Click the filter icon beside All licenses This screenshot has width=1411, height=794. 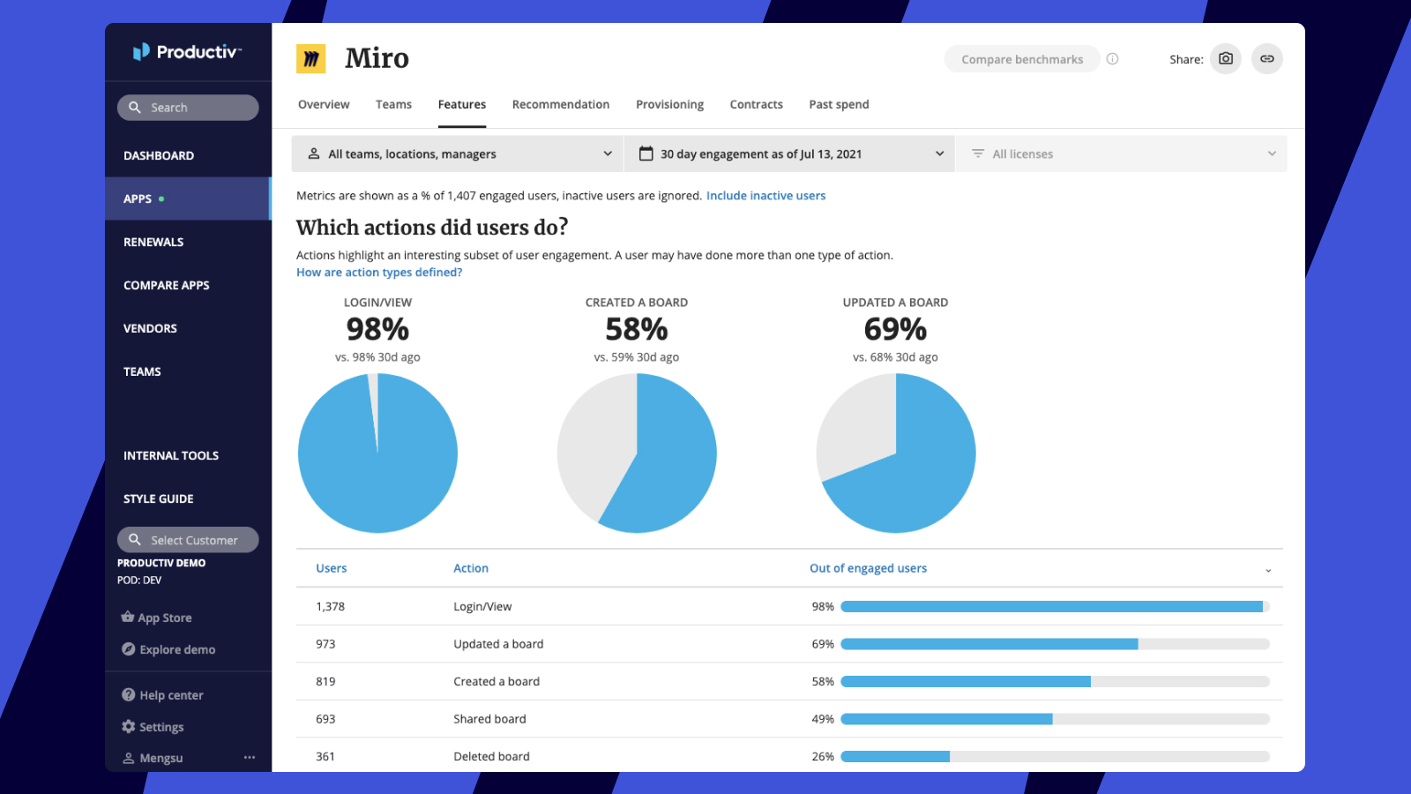coord(978,154)
